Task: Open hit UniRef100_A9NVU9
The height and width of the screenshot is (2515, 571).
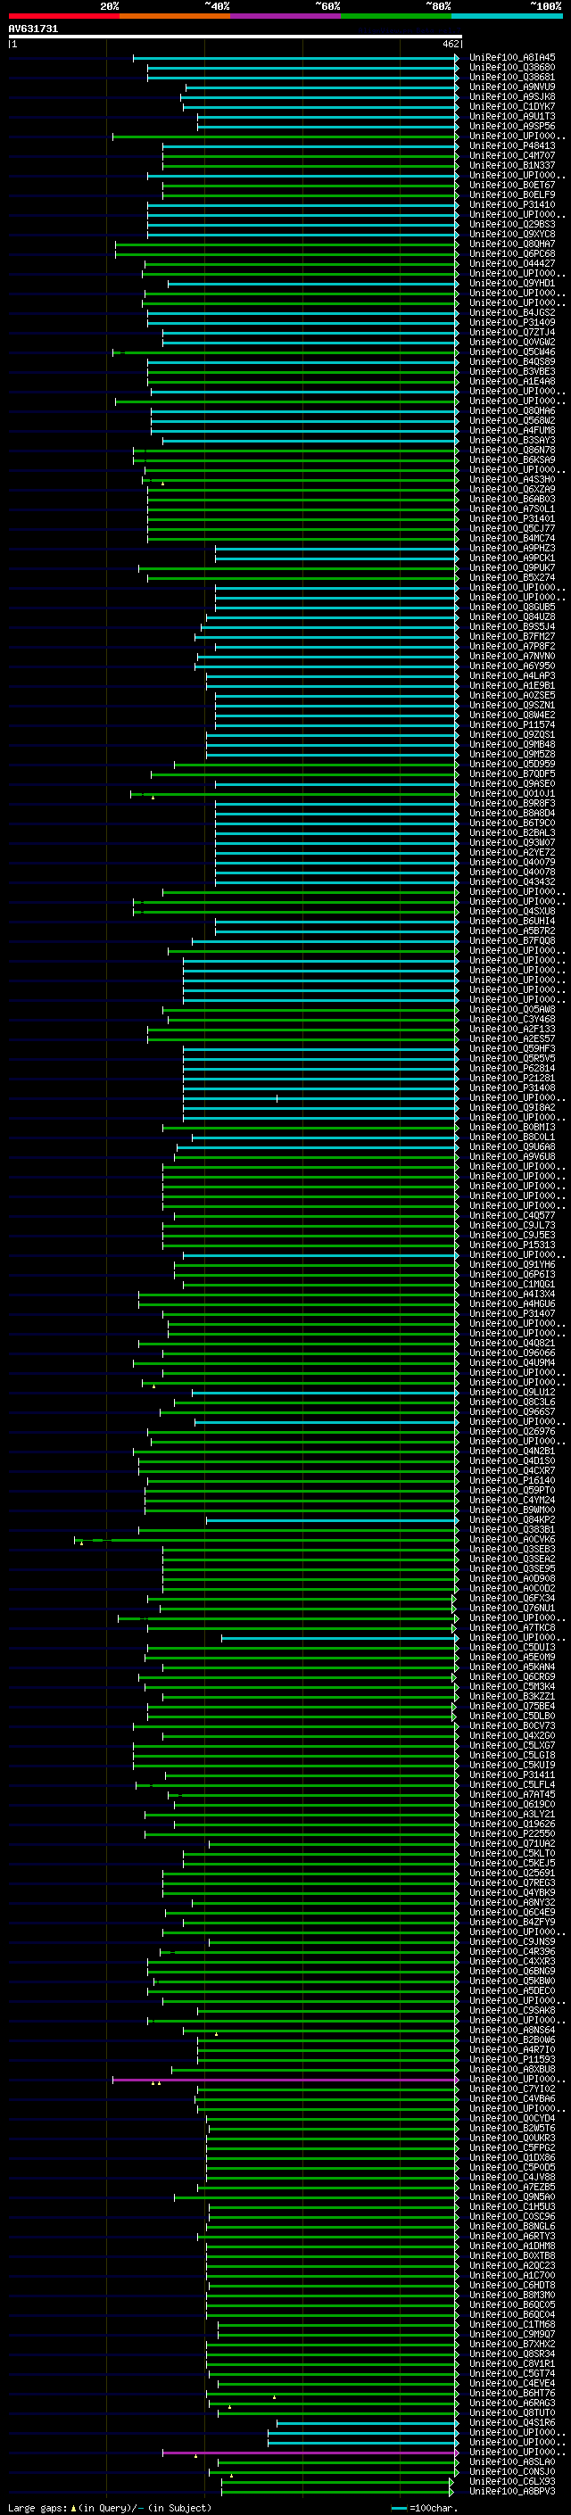Action: click(511, 87)
